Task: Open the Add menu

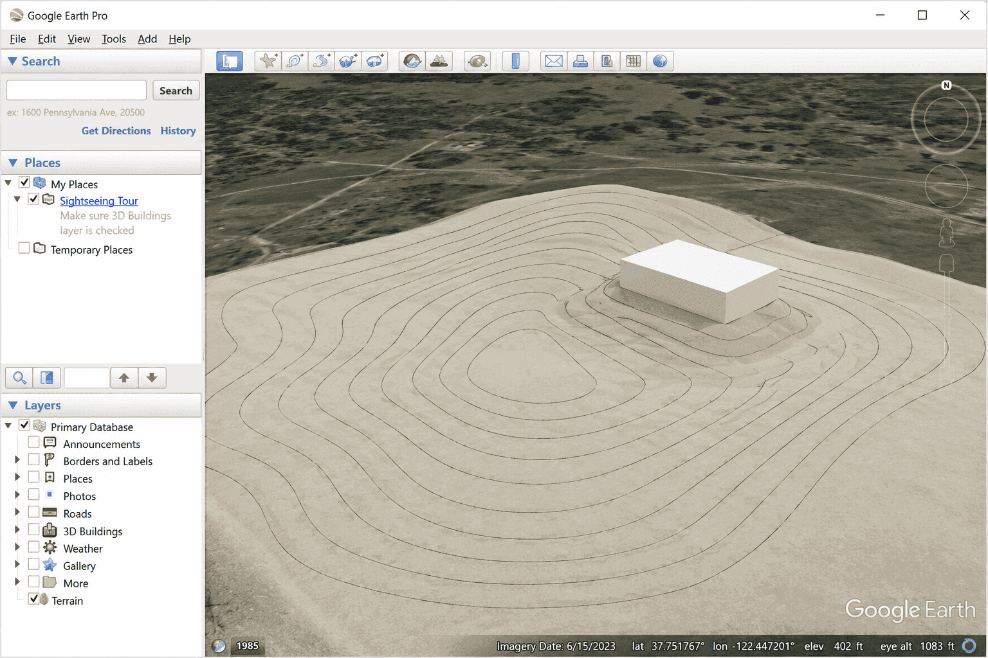Action: 147,39
